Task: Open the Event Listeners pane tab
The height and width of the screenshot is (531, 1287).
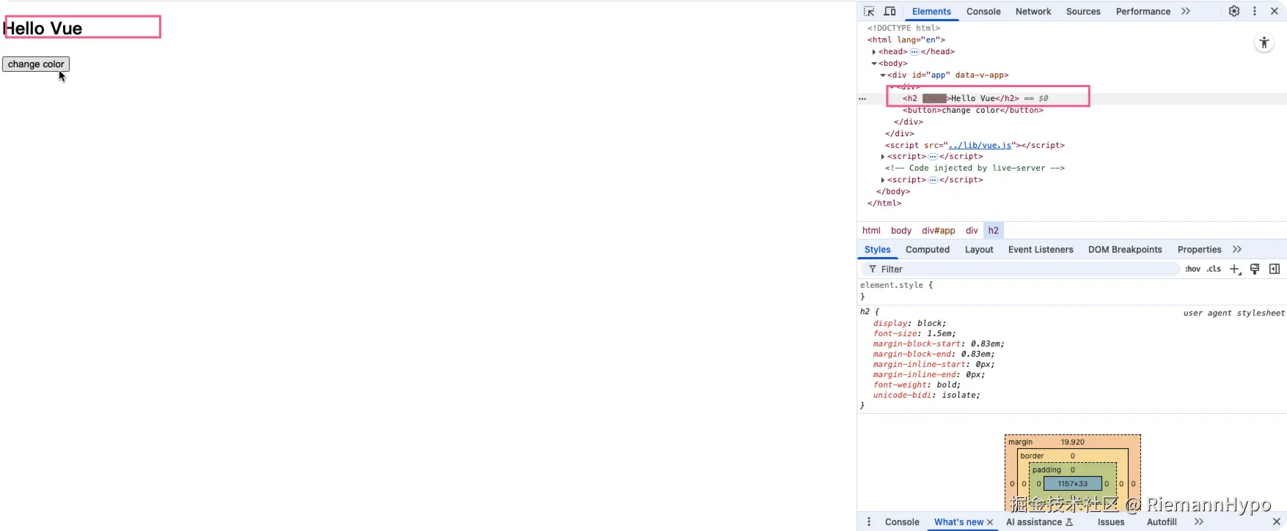Action: [x=1041, y=250]
